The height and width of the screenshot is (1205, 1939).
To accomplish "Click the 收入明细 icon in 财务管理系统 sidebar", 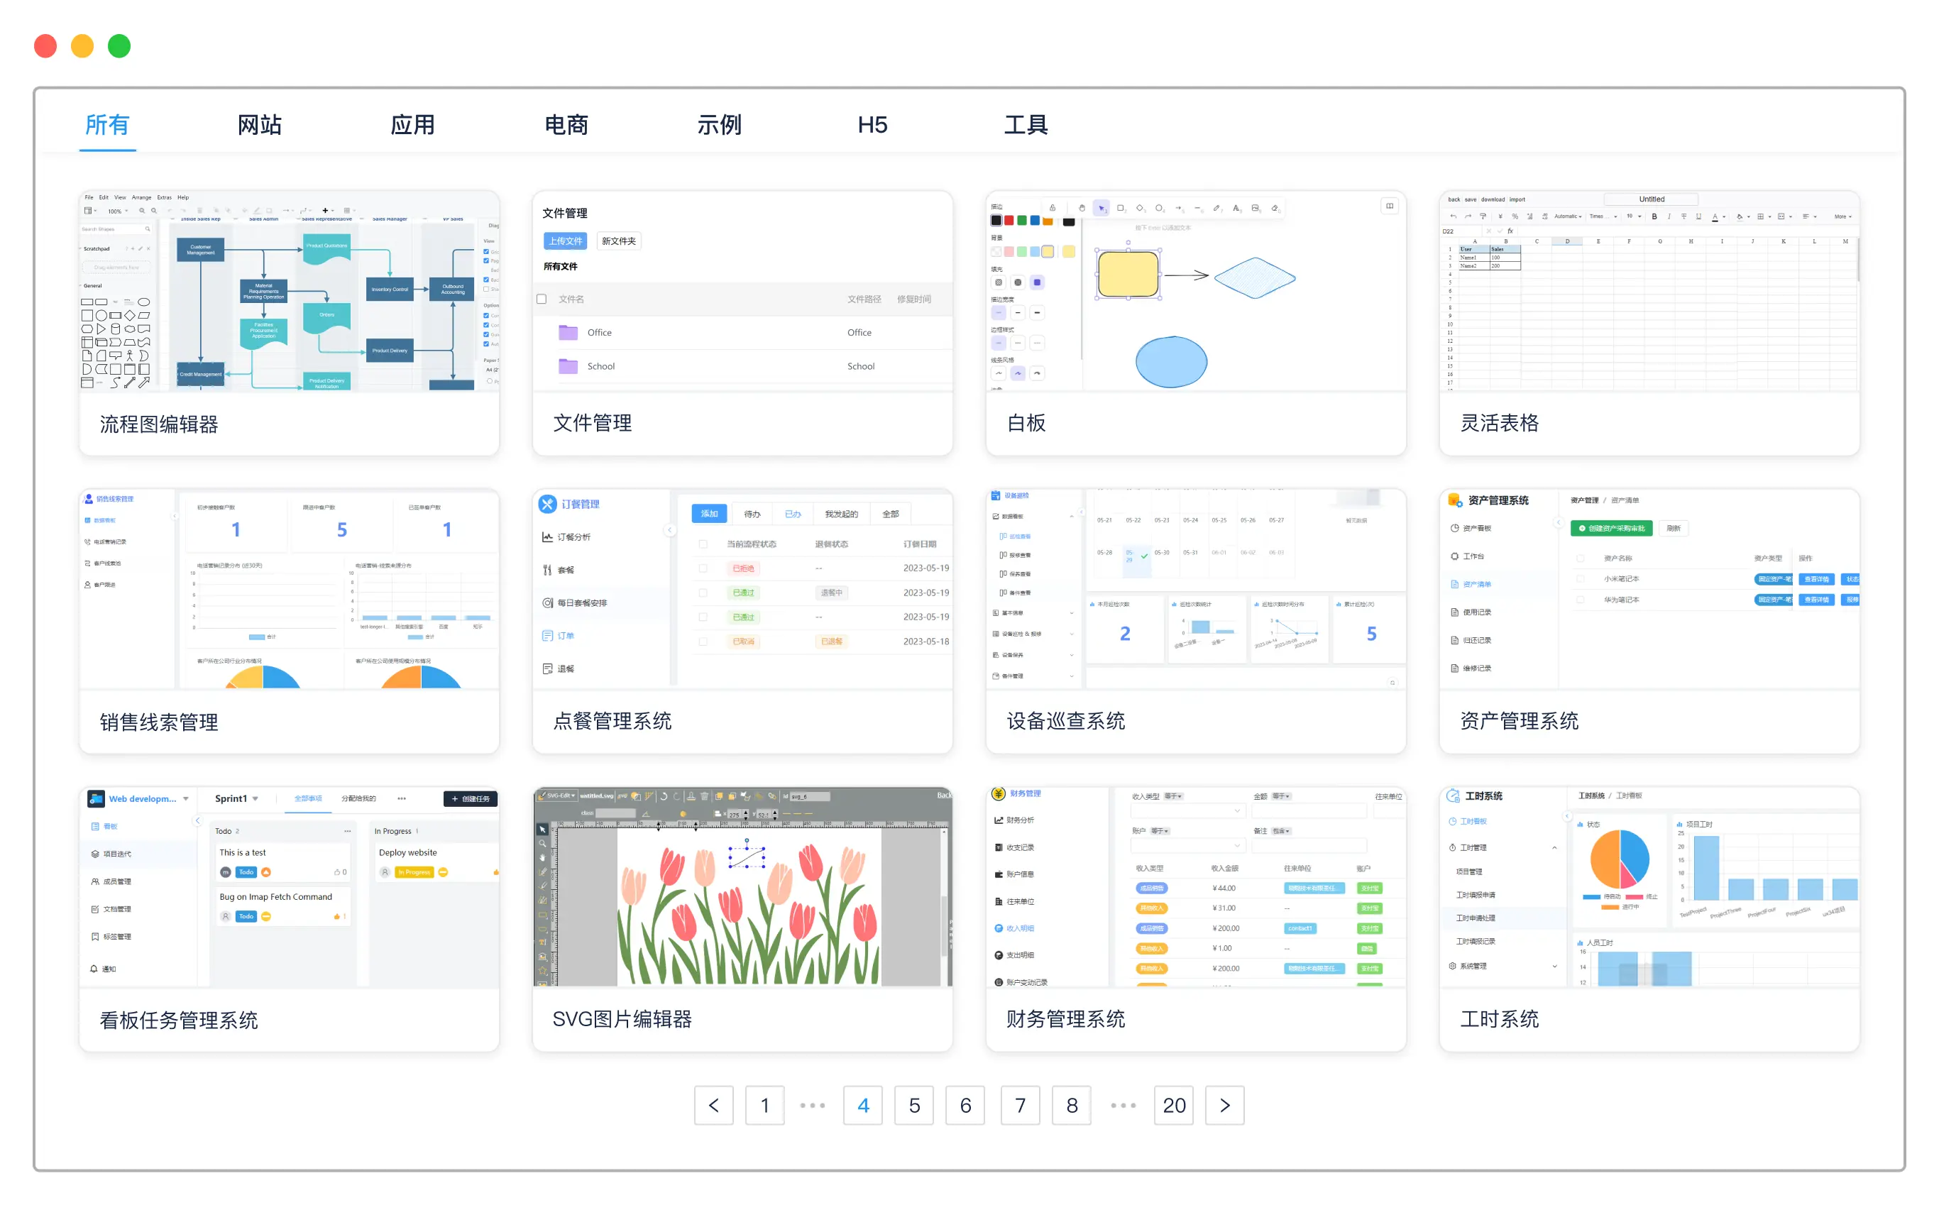I will pyautogui.click(x=998, y=928).
